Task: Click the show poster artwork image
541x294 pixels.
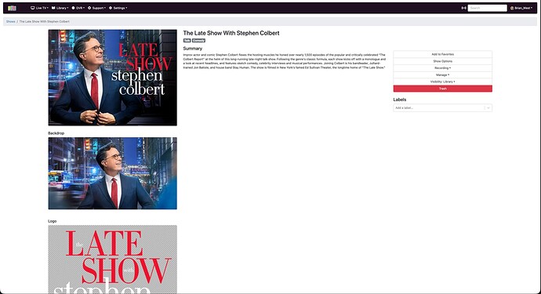Action: pyautogui.click(x=112, y=78)
